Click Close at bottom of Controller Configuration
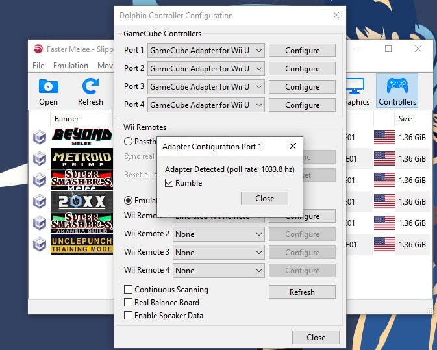The height and width of the screenshot is (350, 437). [316, 338]
